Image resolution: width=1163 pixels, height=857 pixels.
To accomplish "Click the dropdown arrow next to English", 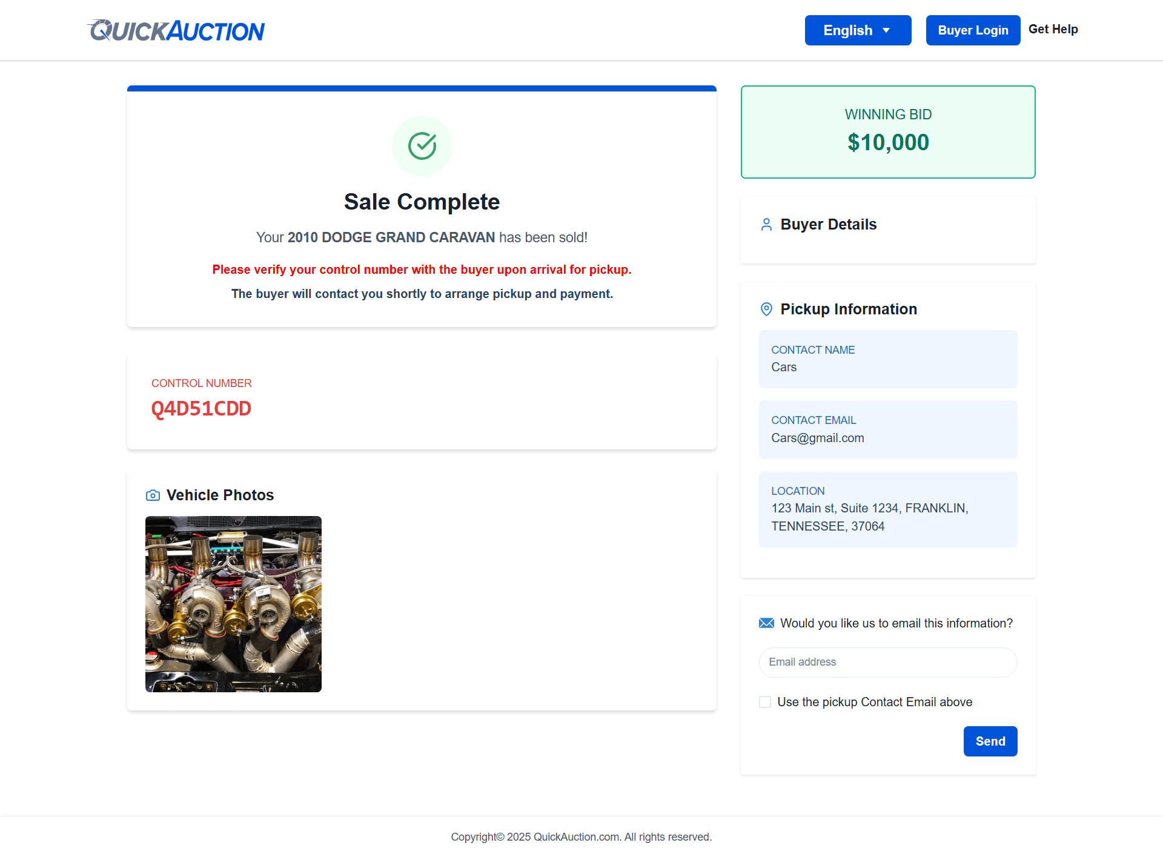I will pyautogui.click(x=887, y=30).
